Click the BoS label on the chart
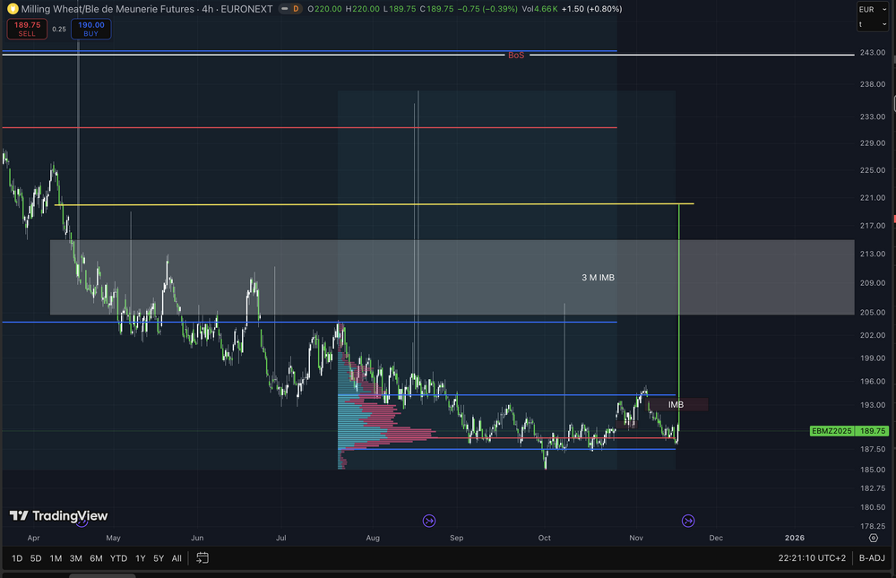The height and width of the screenshot is (578, 896). [516, 56]
